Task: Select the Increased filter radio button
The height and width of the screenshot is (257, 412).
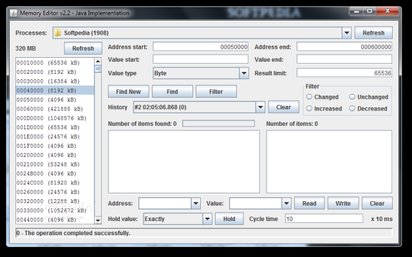Action: point(309,109)
